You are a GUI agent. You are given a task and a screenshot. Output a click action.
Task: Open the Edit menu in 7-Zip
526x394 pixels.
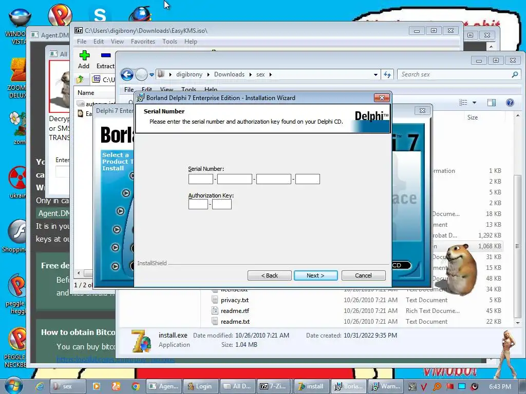click(98, 42)
